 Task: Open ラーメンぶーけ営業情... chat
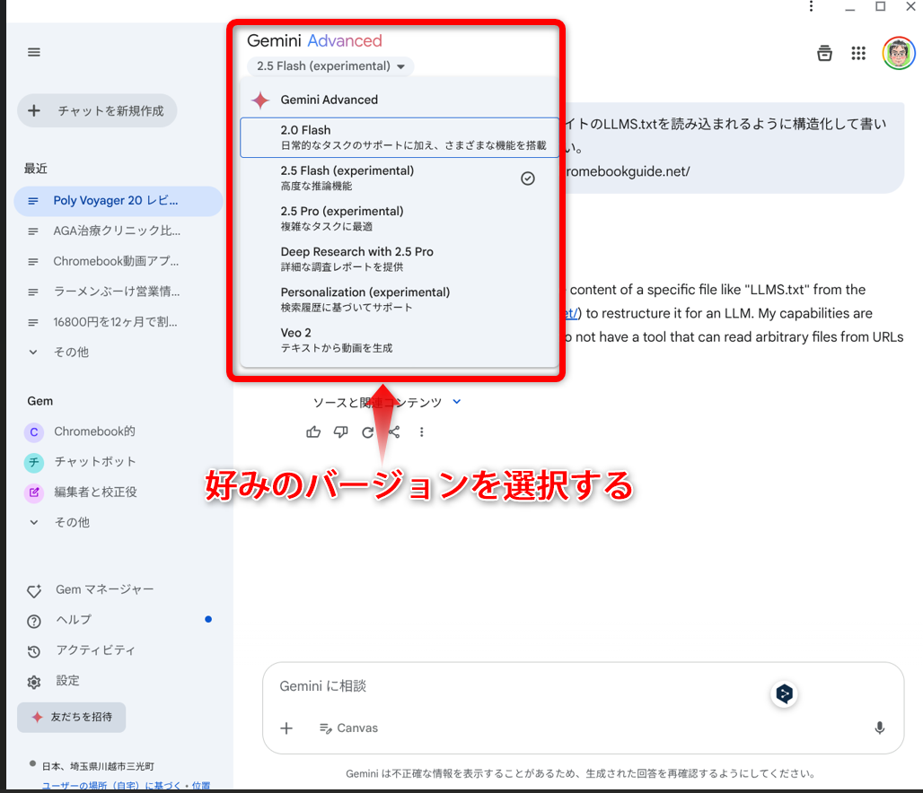pos(119,292)
